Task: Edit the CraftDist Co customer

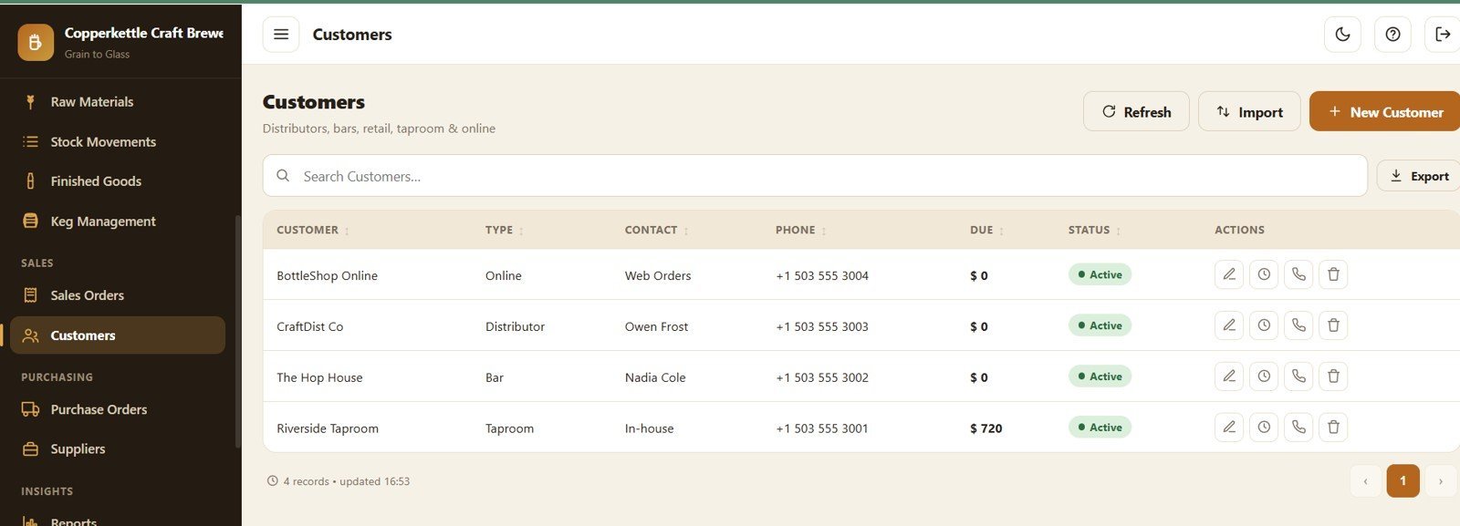Action: (x=1229, y=325)
